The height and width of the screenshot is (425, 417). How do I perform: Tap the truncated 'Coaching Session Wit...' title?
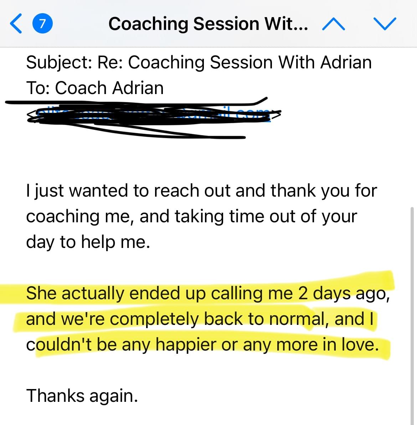[208, 24]
